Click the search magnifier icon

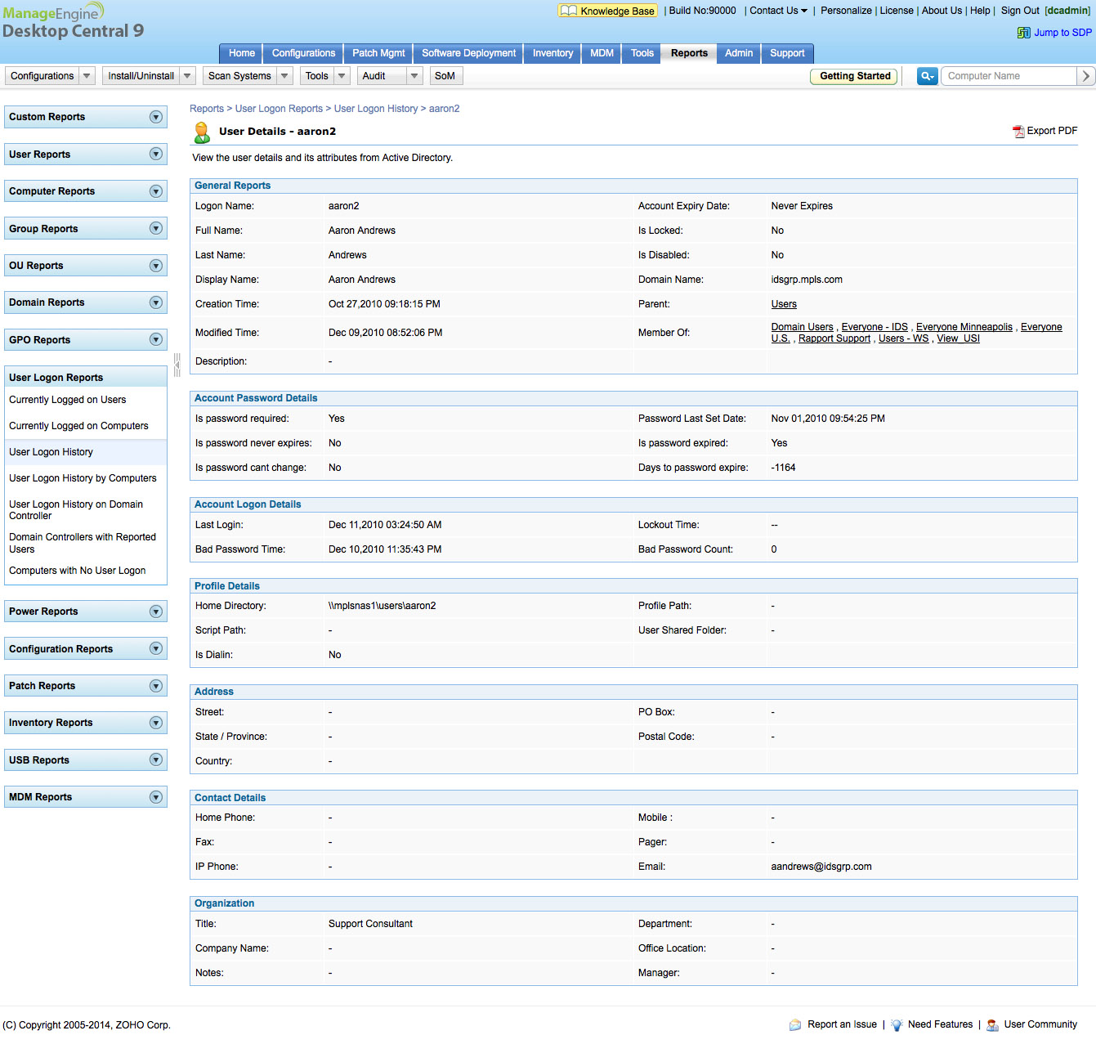(927, 76)
